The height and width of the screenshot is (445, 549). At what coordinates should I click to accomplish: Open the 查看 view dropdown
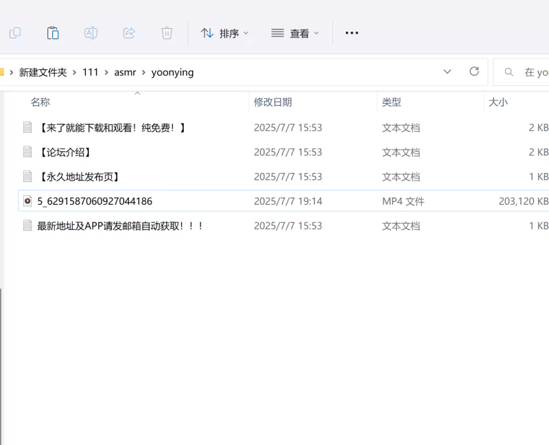click(x=295, y=33)
